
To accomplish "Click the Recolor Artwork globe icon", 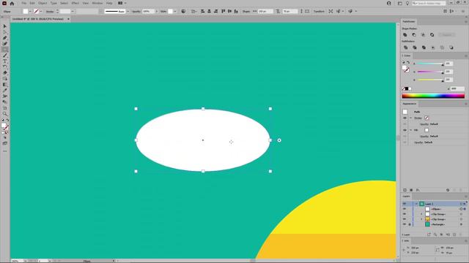I will click(x=183, y=12).
